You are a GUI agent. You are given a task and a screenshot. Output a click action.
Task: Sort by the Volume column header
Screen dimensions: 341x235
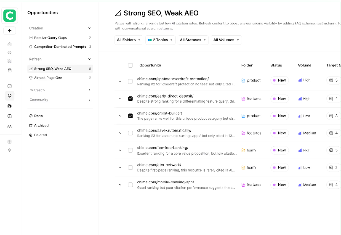pos(304,66)
